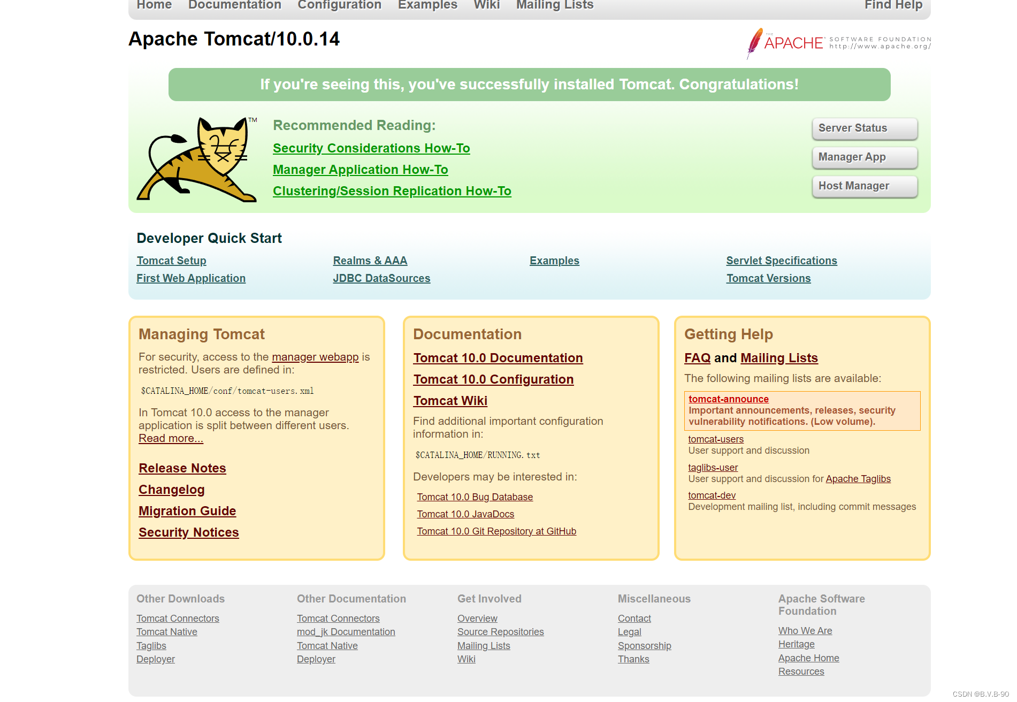
Task: Open tomcat-users mailing list link
Action: [x=716, y=439]
